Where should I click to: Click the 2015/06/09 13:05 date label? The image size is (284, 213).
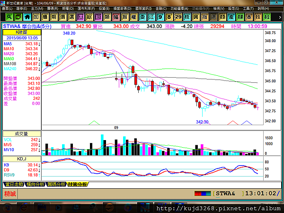(x=22, y=38)
